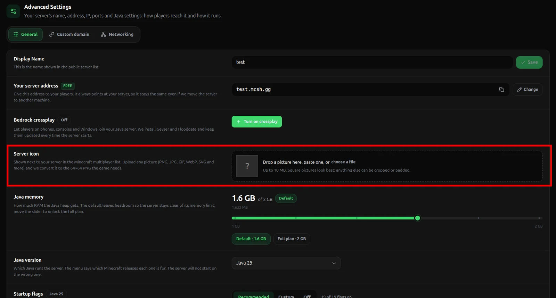Open the Java 25 version dropdown
The width and height of the screenshot is (556, 298).
coord(286,263)
